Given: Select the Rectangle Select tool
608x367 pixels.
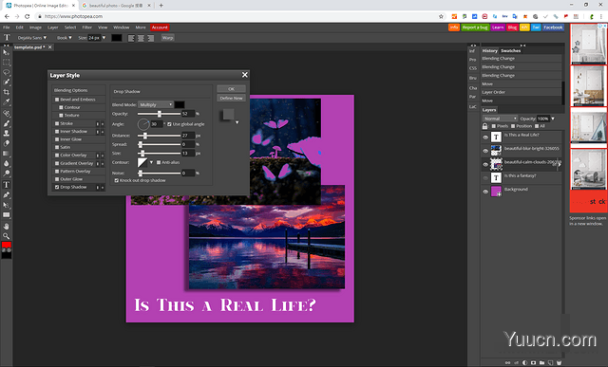Looking at the screenshot, I should 6,63.
